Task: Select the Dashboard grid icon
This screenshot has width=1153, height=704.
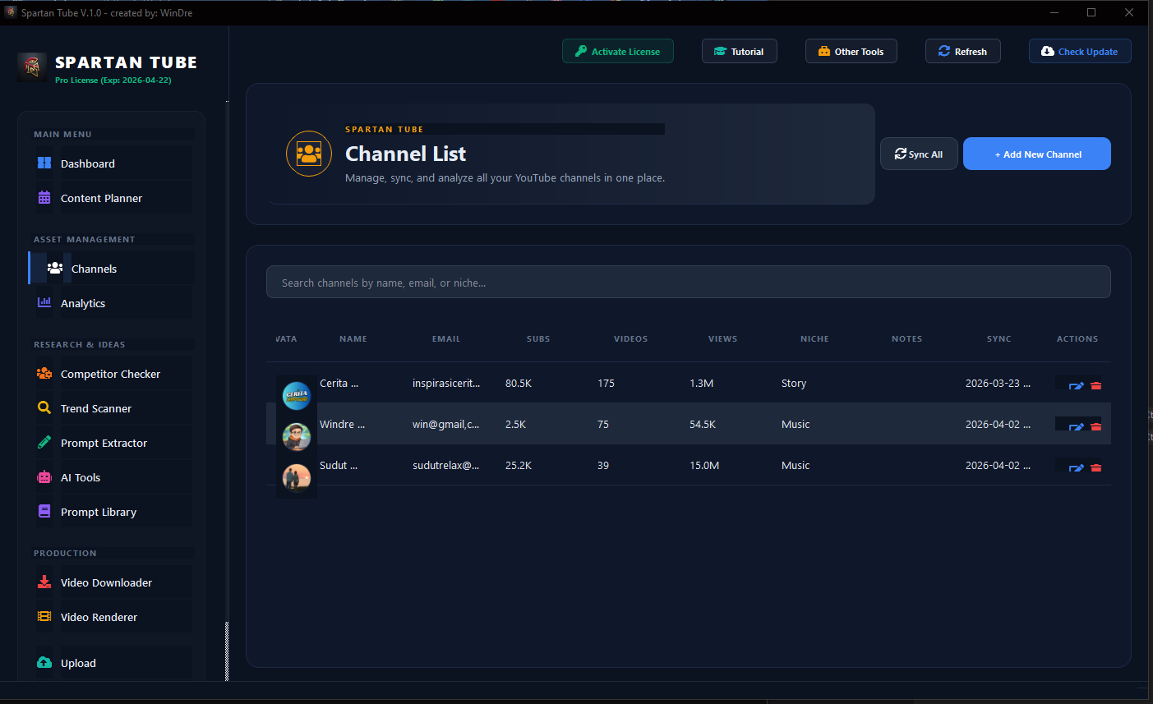Action: click(x=44, y=163)
